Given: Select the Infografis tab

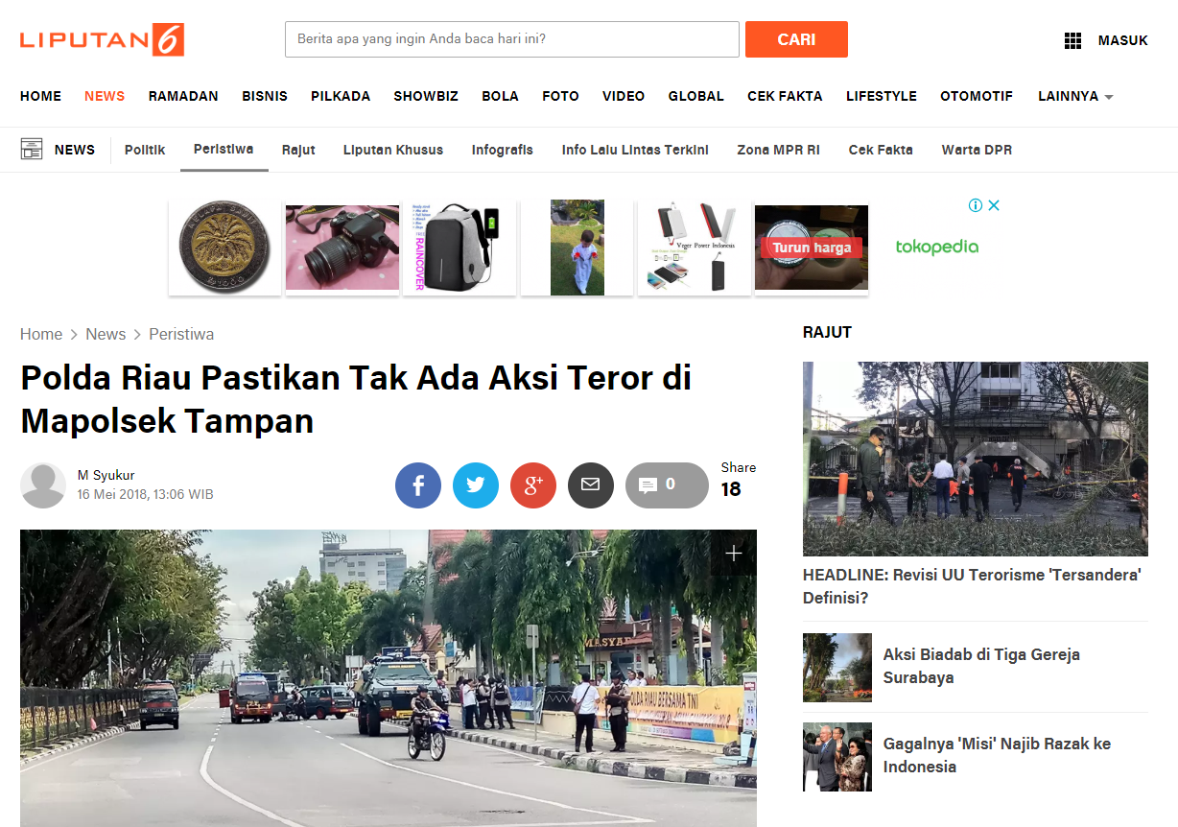Looking at the screenshot, I should click(502, 150).
